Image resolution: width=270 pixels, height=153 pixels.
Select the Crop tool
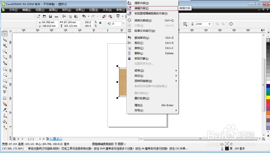(x=5, y=45)
